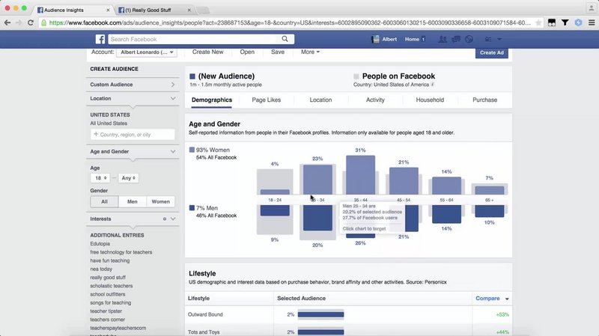Click browser back arrow
Image resolution: width=599 pixels, height=336 pixels.
(x=7, y=22)
